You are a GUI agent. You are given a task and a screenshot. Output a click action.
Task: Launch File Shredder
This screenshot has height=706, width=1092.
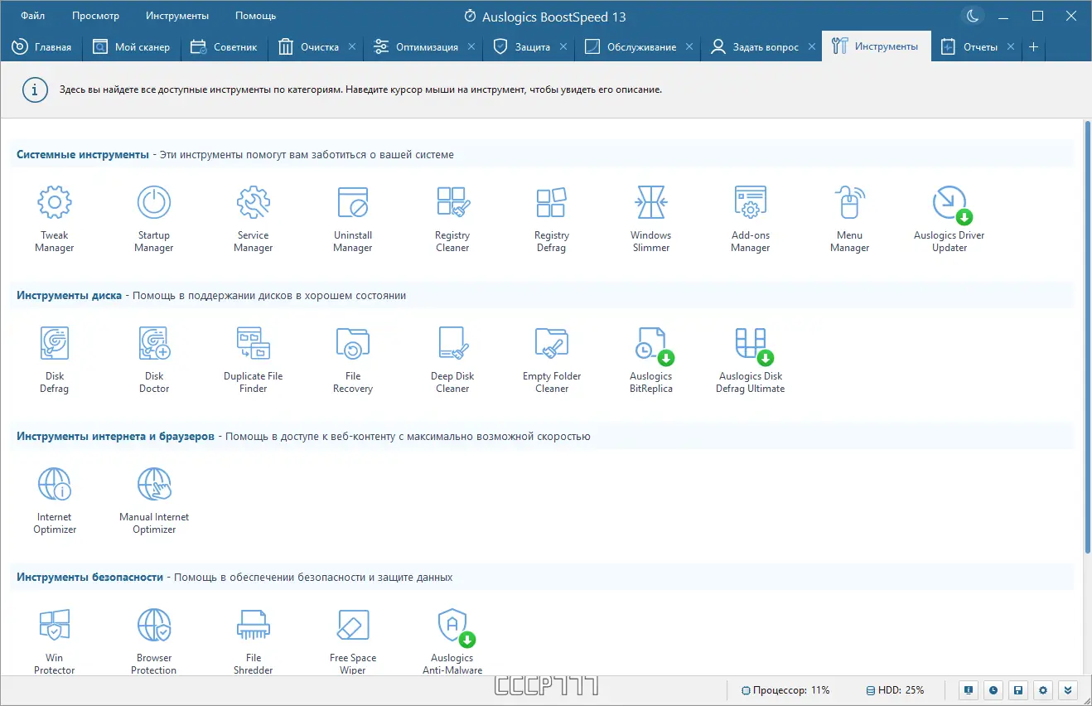tap(254, 642)
